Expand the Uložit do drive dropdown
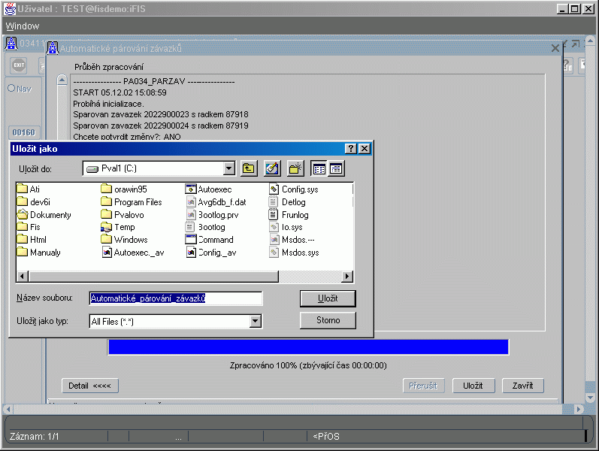Image resolution: width=599 pixels, height=451 pixels. [x=228, y=168]
